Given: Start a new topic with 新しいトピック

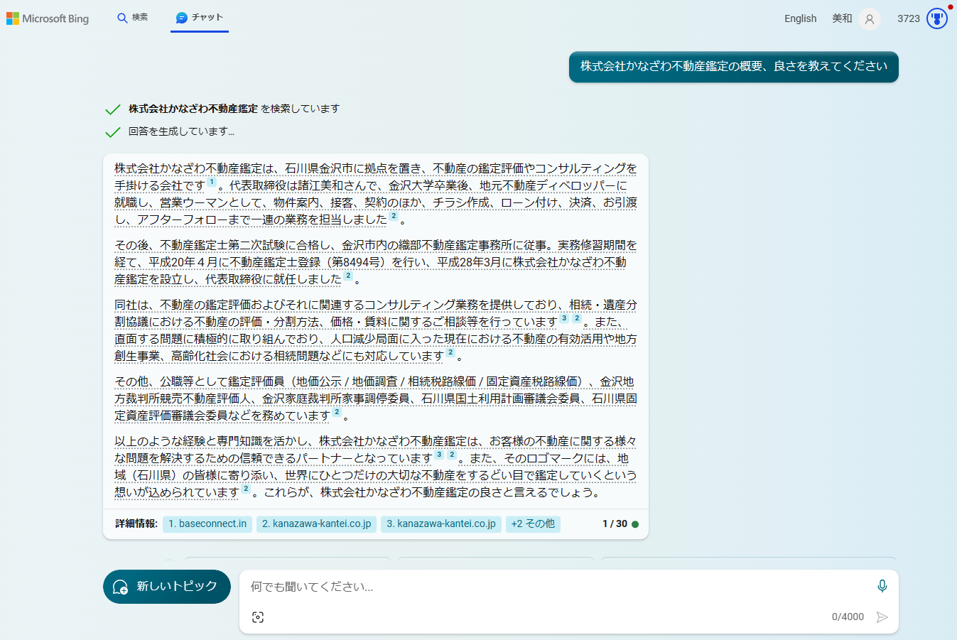Looking at the screenshot, I should [167, 587].
